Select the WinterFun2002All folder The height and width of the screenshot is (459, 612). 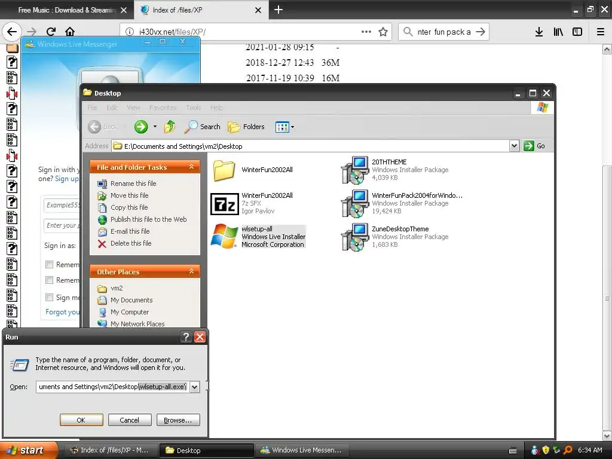253,170
